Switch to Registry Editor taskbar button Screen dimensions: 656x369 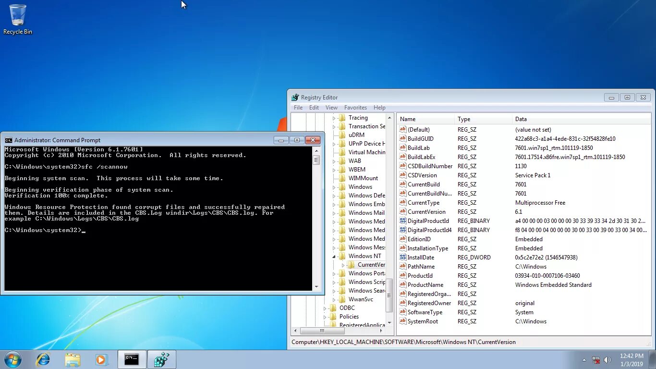(162, 359)
